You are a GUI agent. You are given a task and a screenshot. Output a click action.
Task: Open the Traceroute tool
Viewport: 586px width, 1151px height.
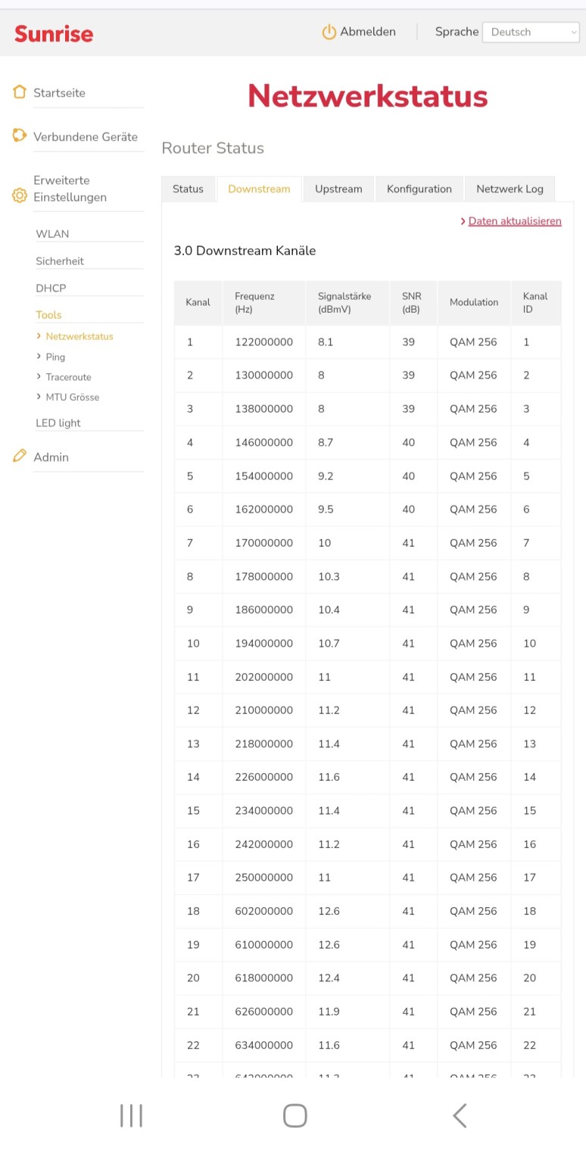68,376
